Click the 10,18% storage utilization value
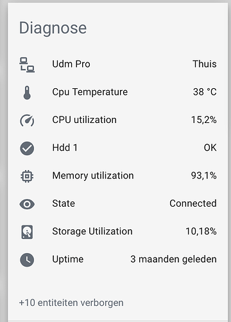The height and width of the screenshot is (322, 231). (201, 231)
